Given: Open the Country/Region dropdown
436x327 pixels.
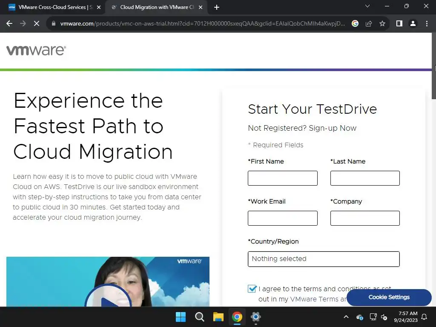Looking at the screenshot, I should 324,259.
